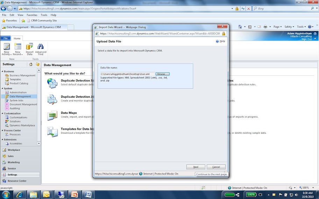Open the Edit menu in IE

pos(12,15)
